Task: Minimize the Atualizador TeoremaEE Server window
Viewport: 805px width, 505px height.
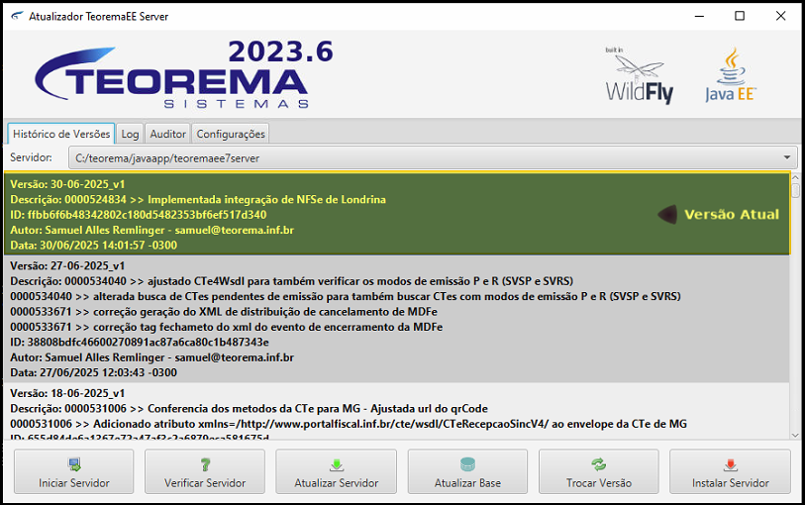Action: click(699, 16)
